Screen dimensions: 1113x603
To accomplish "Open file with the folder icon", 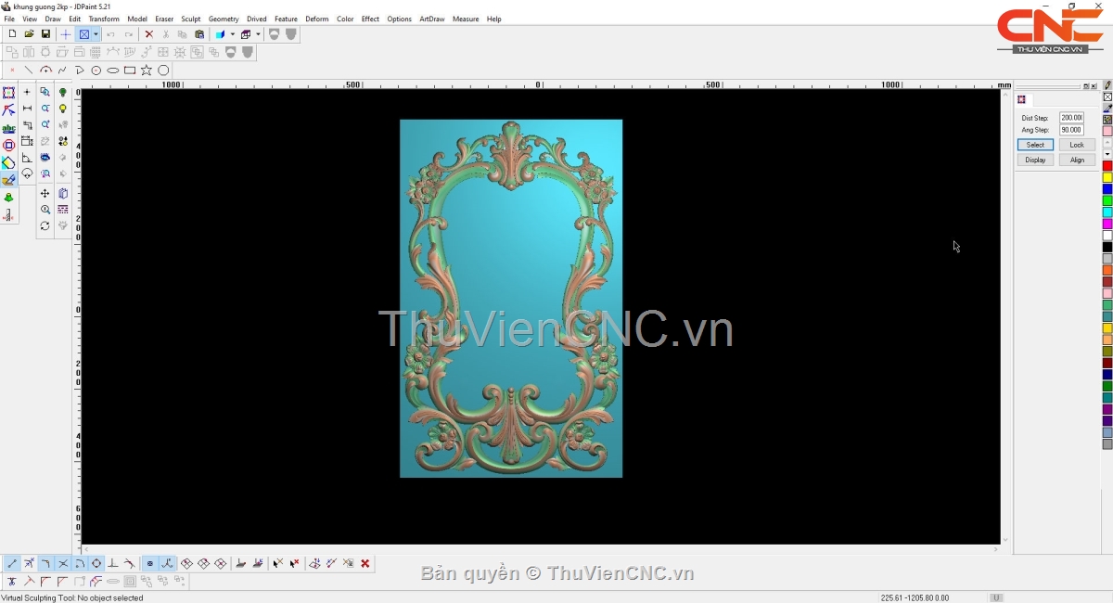I will click(29, 34).
